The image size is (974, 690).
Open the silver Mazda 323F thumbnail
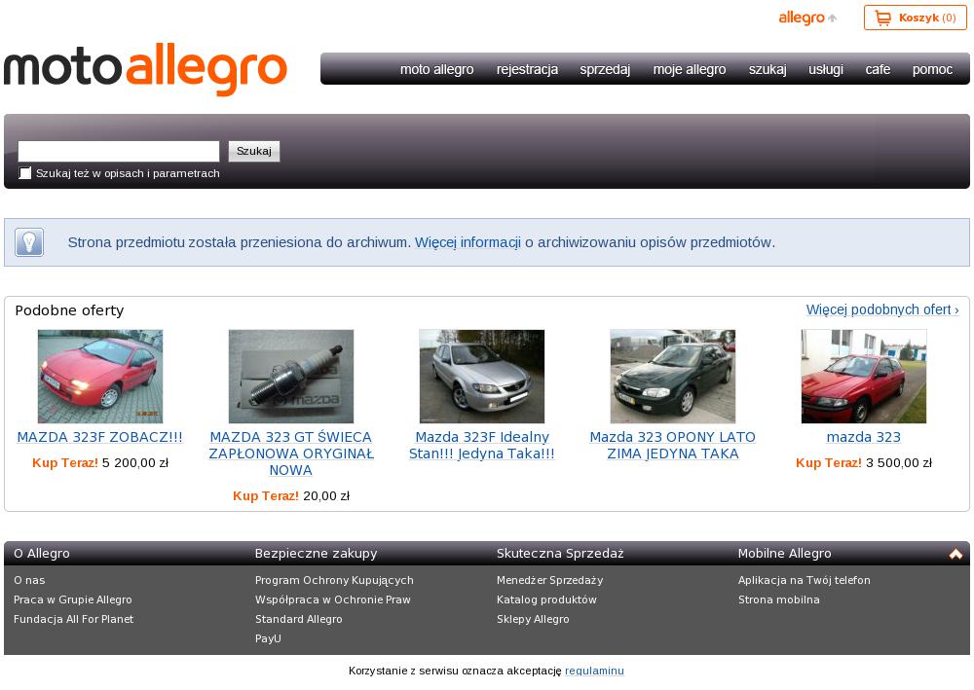(482, 377)
